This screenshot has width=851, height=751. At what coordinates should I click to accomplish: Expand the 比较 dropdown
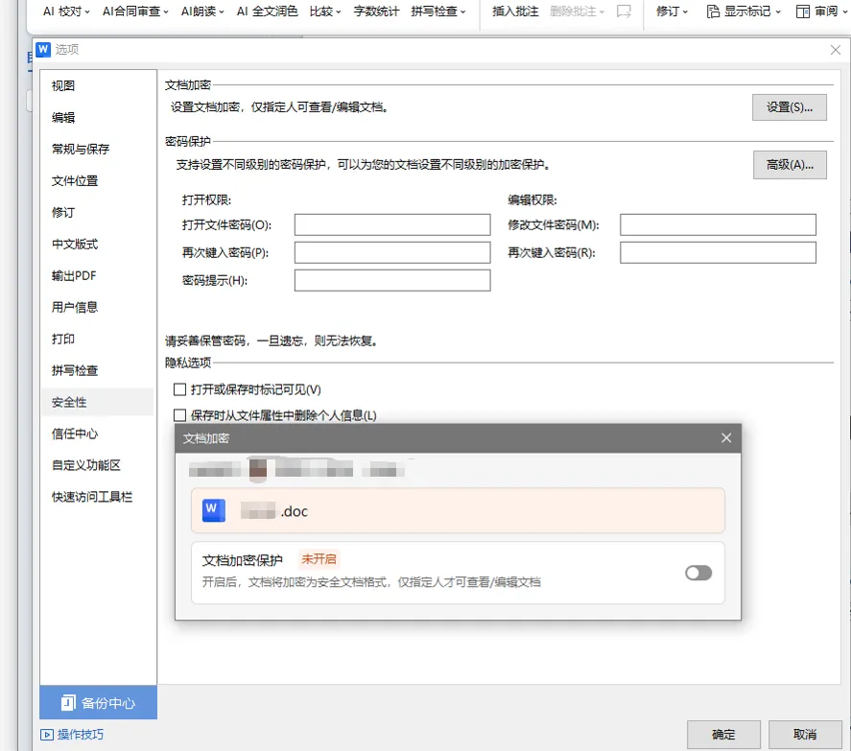click(x=325, y=12)
